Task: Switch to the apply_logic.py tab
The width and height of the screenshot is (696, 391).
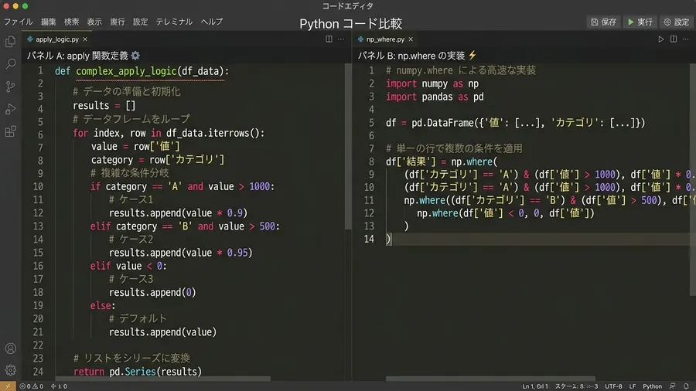Action: (57, 39)
